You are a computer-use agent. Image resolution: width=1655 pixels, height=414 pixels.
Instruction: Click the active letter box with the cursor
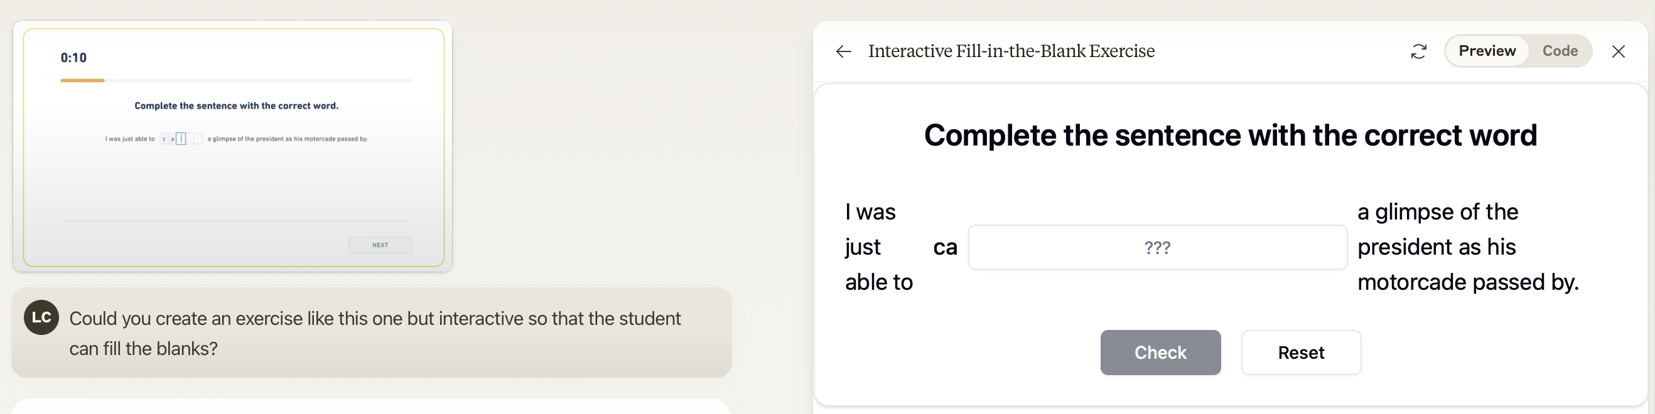(x=181, y=139)
